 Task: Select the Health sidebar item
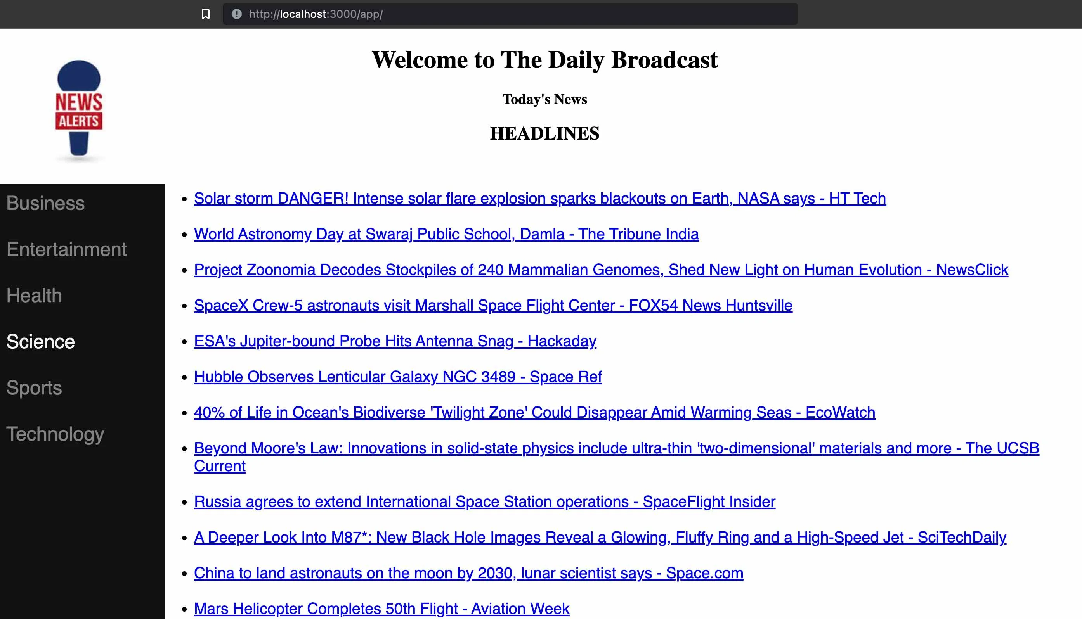tap(34, 296)
